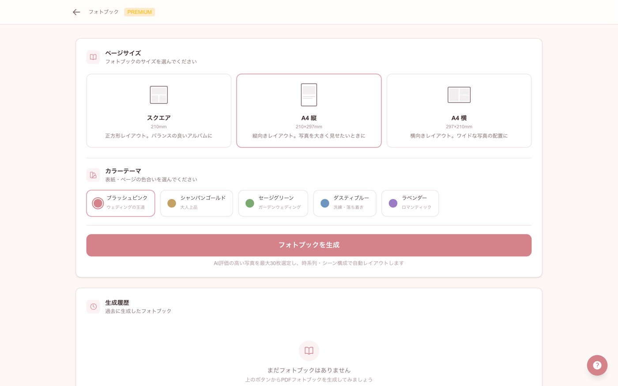Click the page size book icon

coord(93,57)
